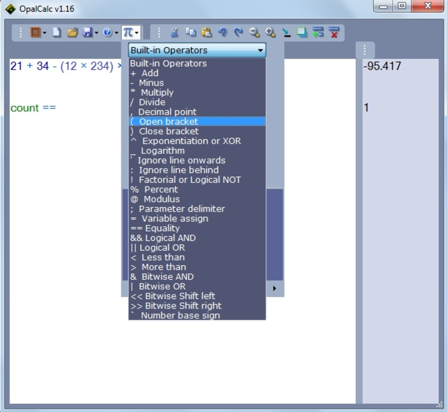Image resolution: width=447 pixels, height=412 pixels.
Task: Click the teal overlapping windows icon
Action: (302, 32)
